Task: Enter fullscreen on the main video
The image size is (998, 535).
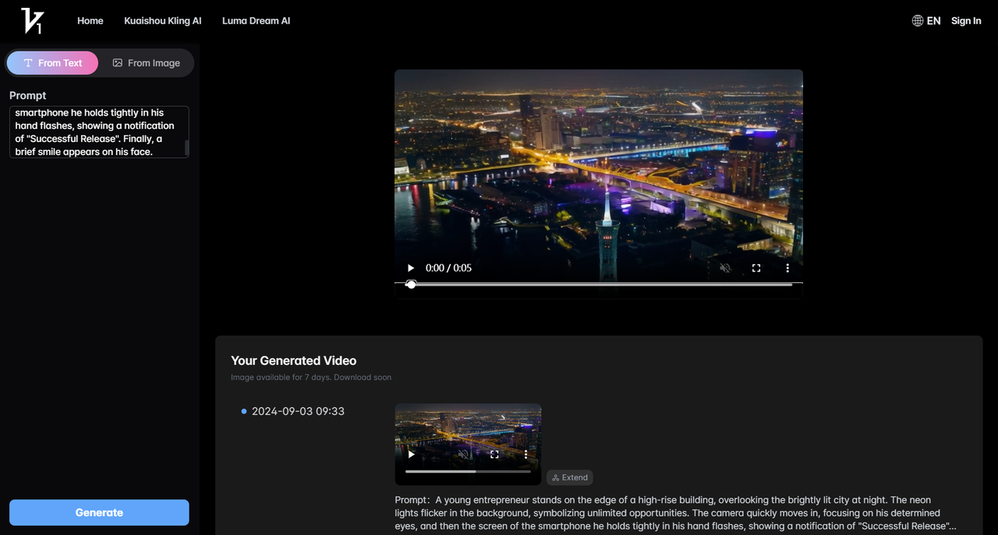Action: 756,267
